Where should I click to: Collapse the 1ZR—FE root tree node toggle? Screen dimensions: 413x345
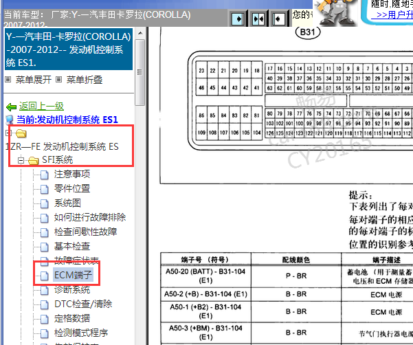[8, 133]
